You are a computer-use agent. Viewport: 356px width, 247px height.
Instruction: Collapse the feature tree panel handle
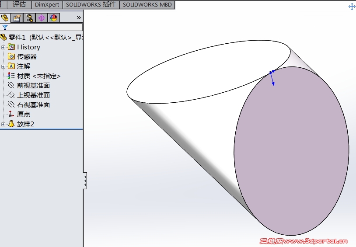[85, 181]
